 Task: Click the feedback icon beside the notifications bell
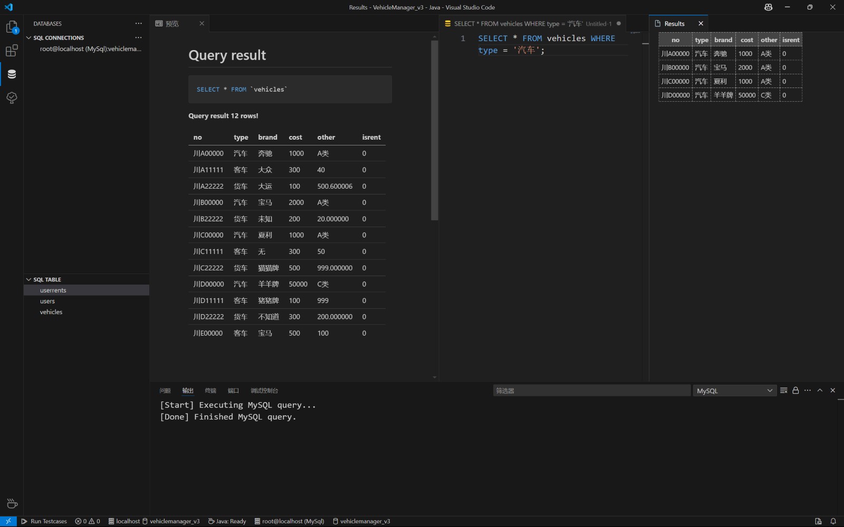coord(818,521)
